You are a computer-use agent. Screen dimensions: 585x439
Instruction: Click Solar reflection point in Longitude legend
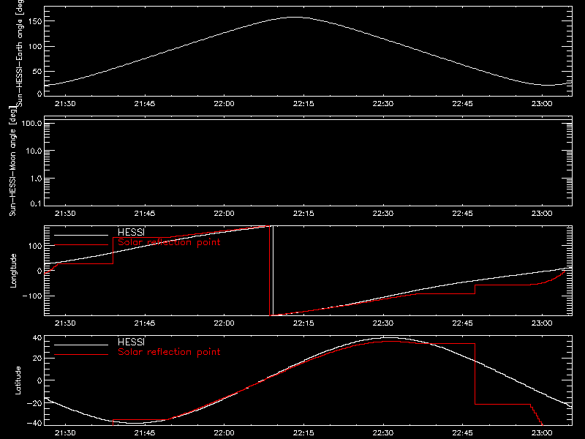[x=169, y=242]
